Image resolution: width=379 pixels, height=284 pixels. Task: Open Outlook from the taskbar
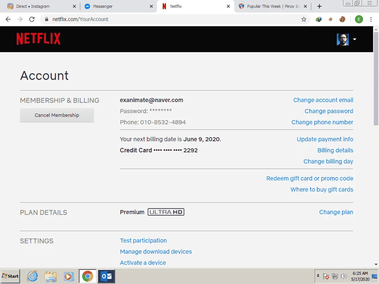coord(106,276)
